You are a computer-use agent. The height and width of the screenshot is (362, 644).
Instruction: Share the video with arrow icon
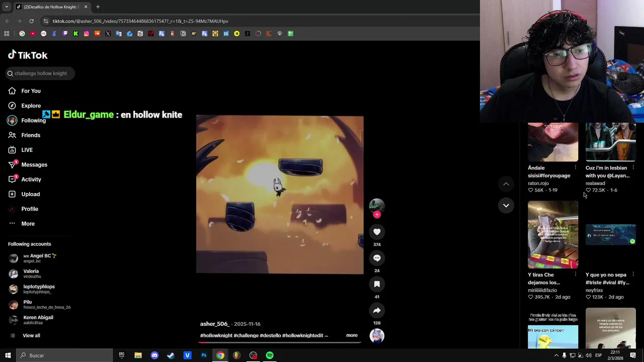[377, 310]
